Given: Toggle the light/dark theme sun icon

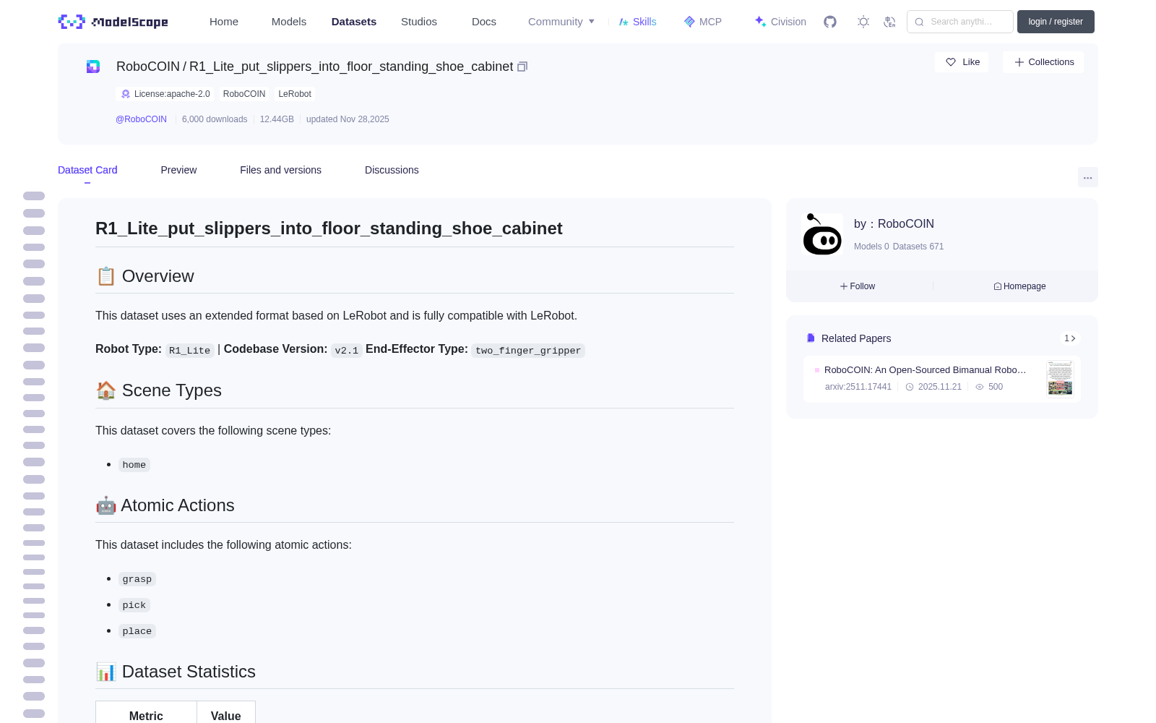Looking at the screenshot, I should (863, 22).
